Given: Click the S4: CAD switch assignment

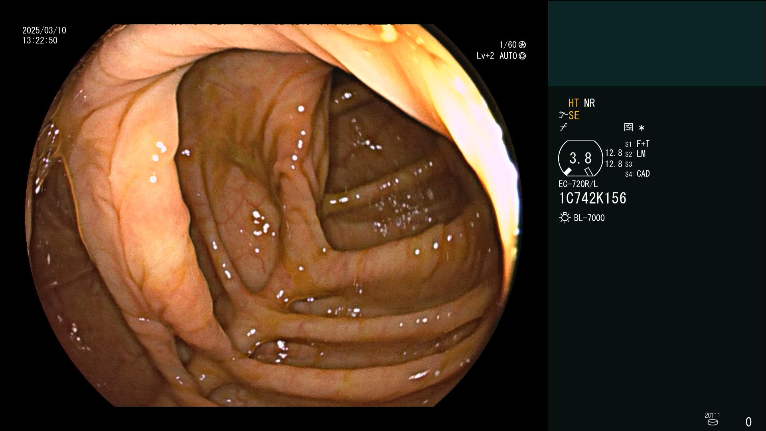Looking at the screenshot, I should [x=638, y=174].
